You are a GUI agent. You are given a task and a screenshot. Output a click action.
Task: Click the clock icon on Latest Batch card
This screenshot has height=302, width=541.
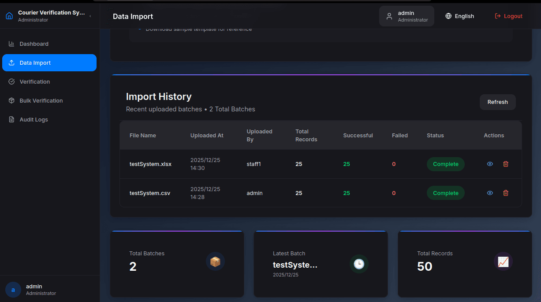point(359,264)
